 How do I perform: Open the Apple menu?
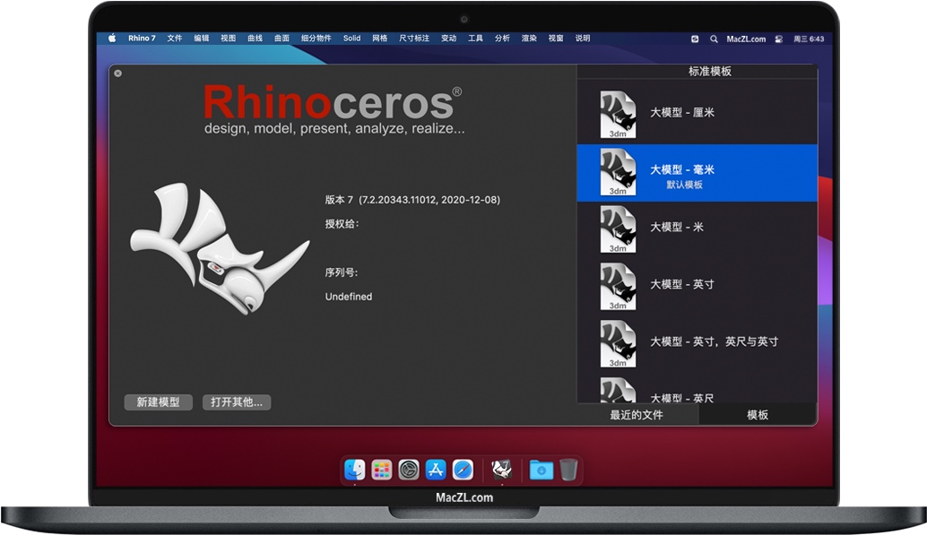point(112,39)
